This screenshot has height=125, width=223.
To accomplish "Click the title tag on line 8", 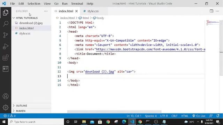I will tap(95, 54).
